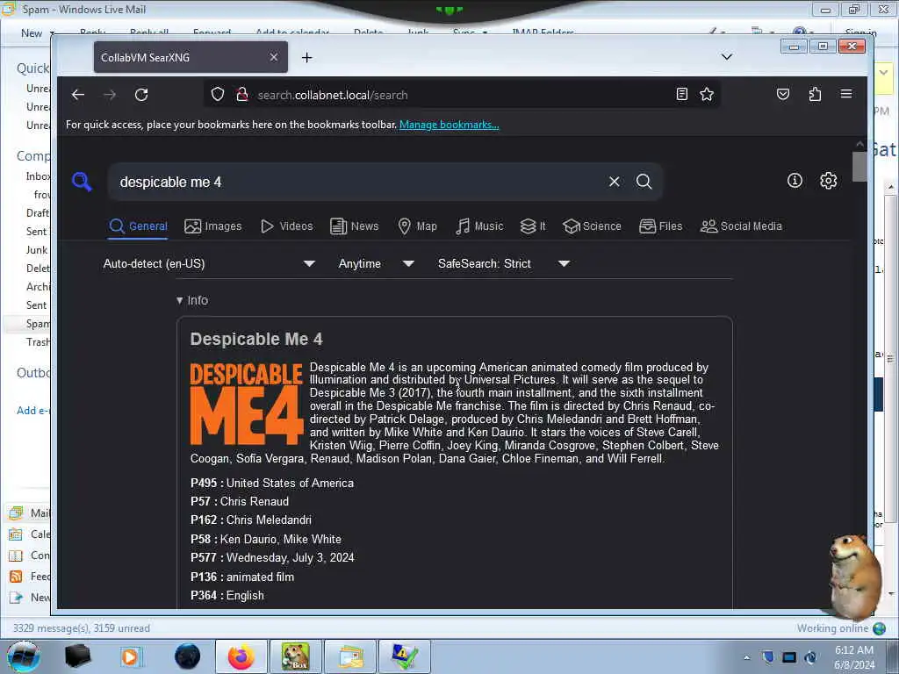Open Calendar icon in Live Mail sidebar

(16, 534)
